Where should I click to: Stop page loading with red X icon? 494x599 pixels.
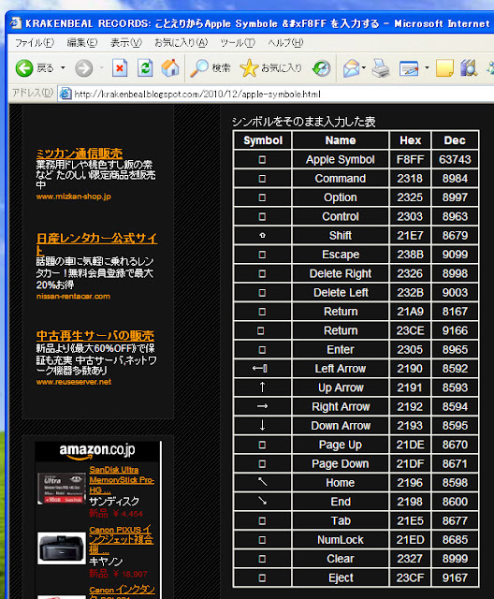120,68
